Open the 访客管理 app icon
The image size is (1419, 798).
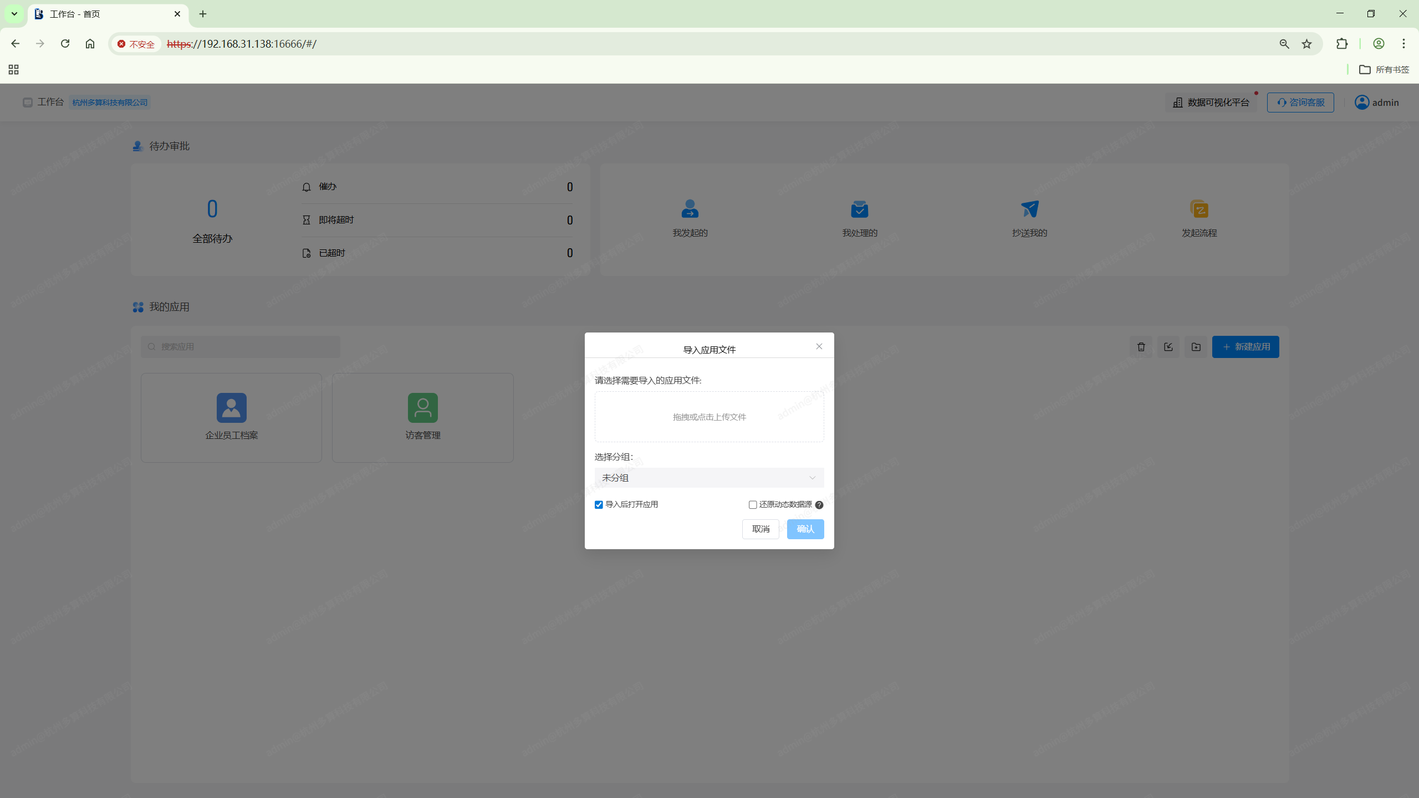click(422, 408)
